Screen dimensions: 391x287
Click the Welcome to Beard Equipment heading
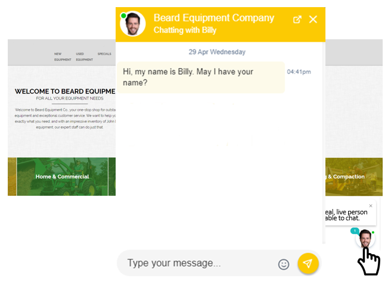[x=65, y=92]
